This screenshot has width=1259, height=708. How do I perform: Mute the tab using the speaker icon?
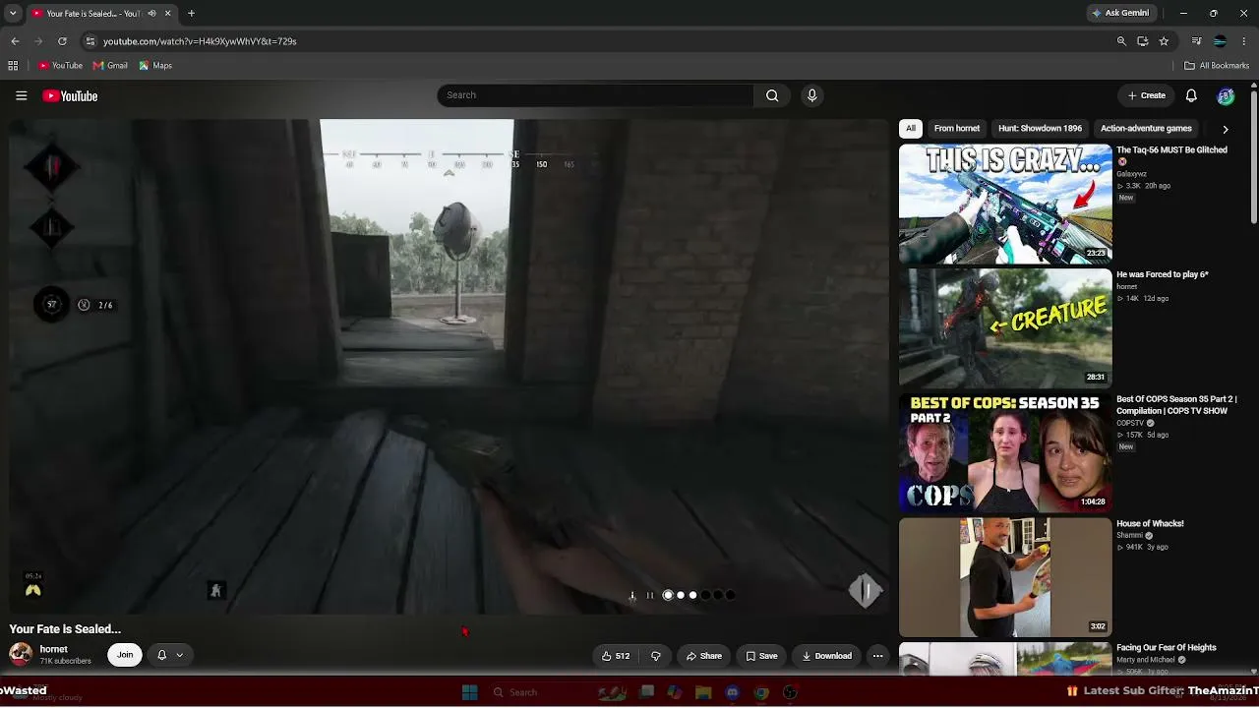click(151, 14)
